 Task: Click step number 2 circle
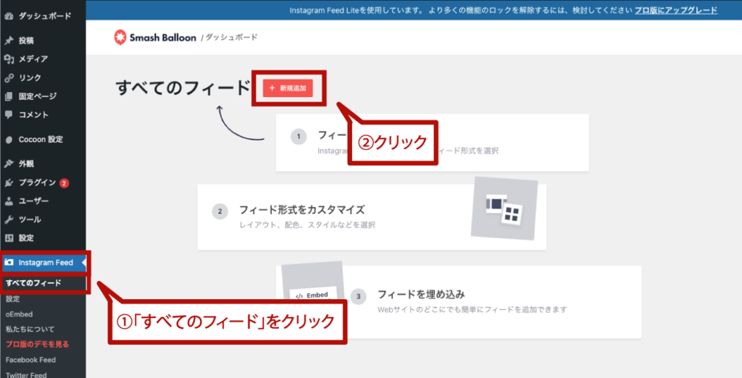220,211
